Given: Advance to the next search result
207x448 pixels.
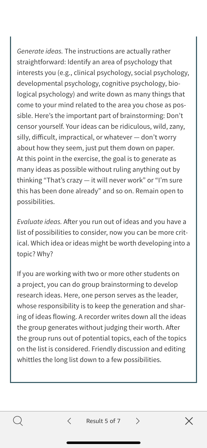Looking at the screenshot, I should coord(137,421).
